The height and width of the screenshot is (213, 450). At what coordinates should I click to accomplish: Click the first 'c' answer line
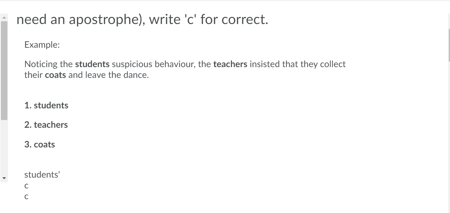tap(26, 186)
